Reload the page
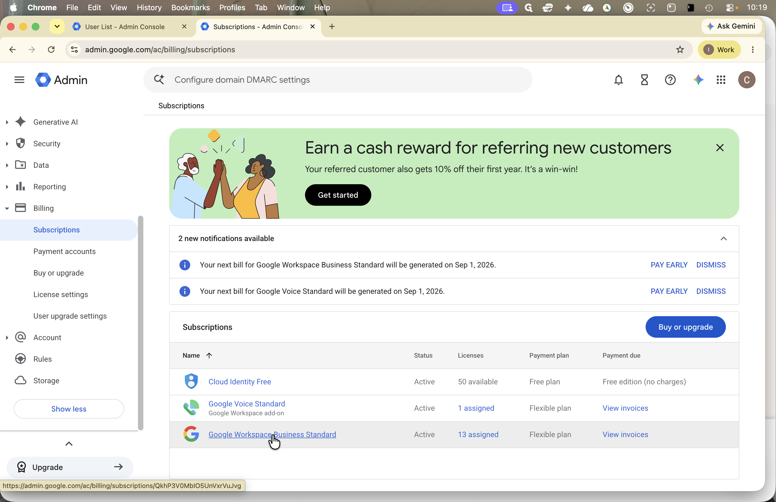This screenshot has width=776, height=502. pos(51,50)
